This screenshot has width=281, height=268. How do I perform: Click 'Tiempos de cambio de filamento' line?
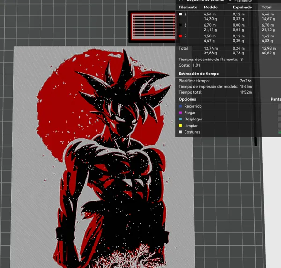(x=211, y=60)
